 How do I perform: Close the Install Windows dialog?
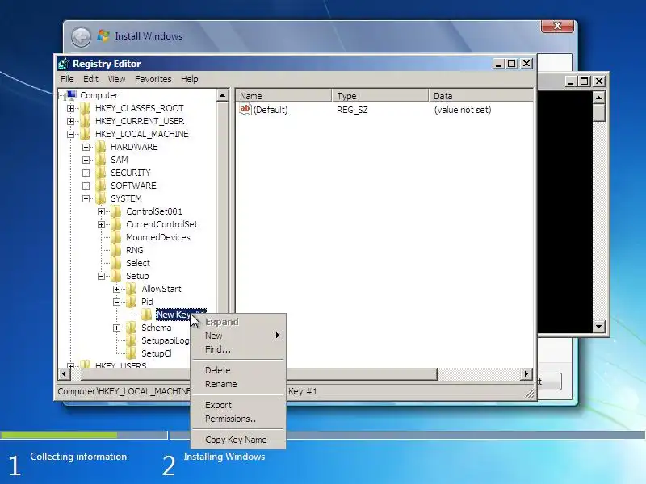(x=557, y=26)
